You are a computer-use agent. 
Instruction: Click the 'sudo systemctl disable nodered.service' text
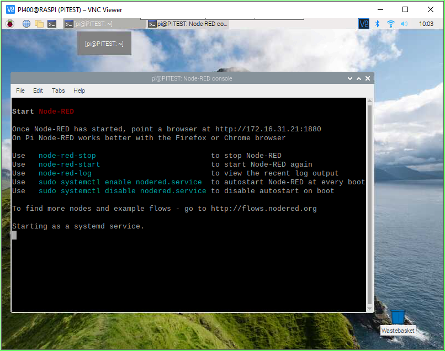coord(123,191)
